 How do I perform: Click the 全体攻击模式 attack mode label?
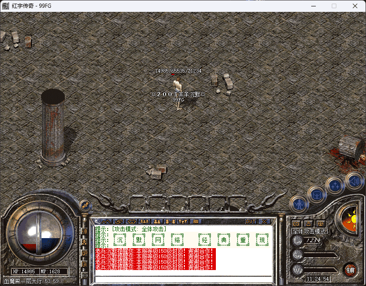pyautogui.click(x=309, y=231)
